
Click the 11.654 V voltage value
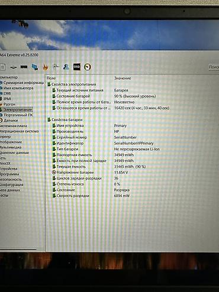pos(121,173)
